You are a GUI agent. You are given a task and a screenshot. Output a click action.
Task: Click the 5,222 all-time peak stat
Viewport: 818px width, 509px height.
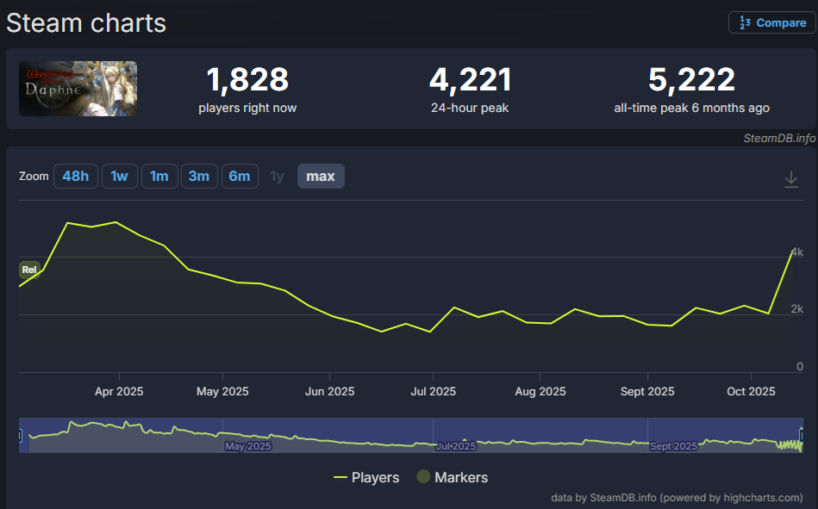(691, 90)
